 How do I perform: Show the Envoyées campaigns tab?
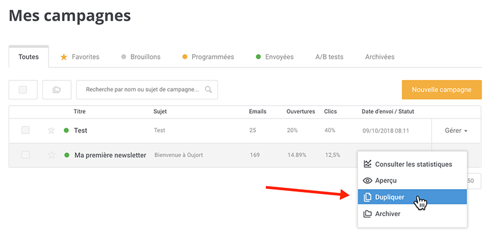275,57
